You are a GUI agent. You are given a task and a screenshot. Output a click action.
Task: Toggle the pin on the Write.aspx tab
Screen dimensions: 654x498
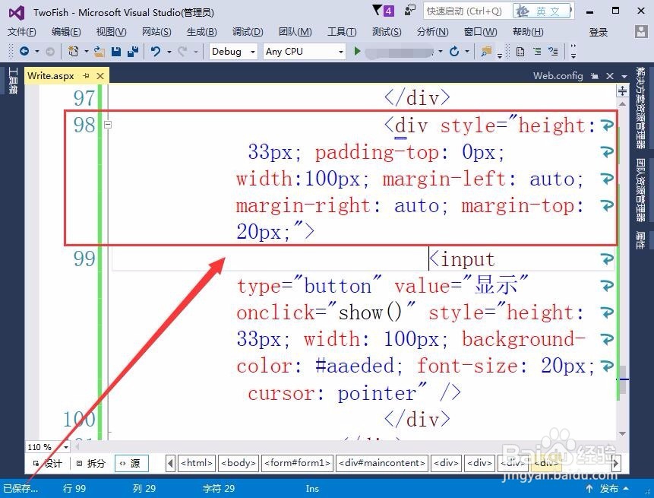[87, 75]
